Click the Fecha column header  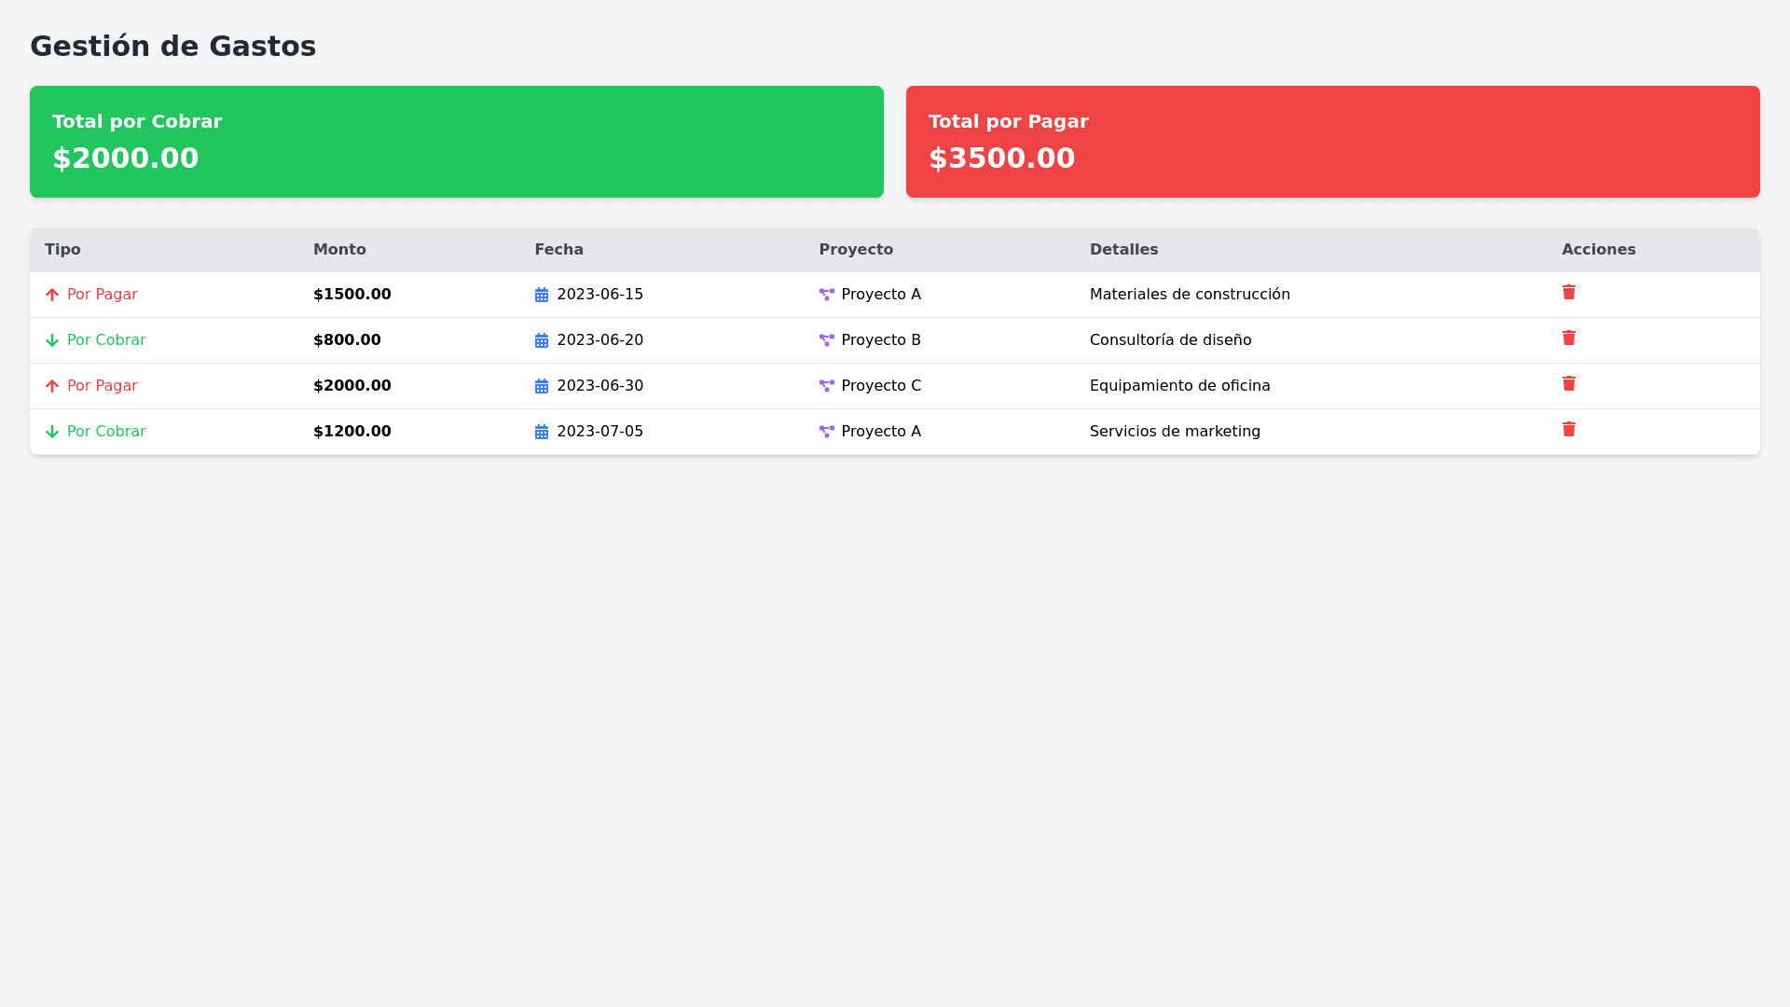click(x=558, y=250)
